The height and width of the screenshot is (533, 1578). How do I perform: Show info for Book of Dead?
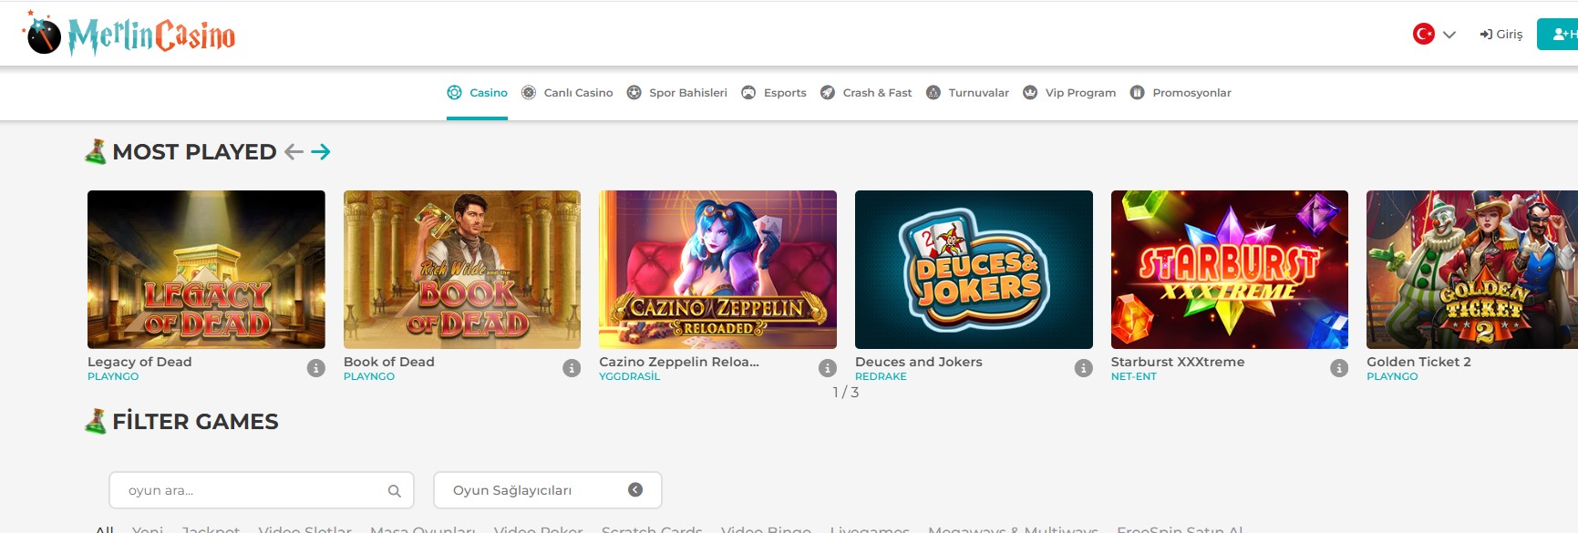(572, 368)
